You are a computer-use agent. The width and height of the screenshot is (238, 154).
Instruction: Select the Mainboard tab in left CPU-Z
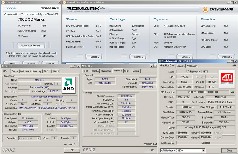[25, 71]
